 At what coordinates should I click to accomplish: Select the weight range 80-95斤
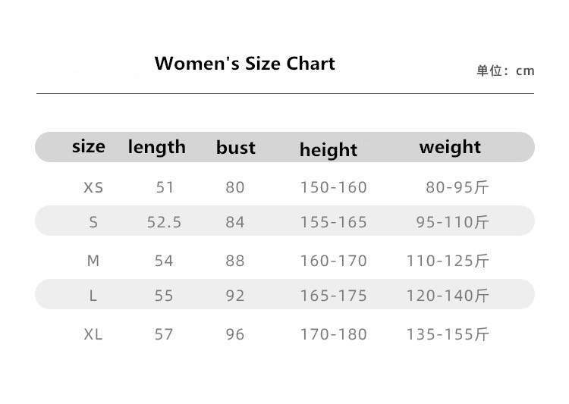457,187
